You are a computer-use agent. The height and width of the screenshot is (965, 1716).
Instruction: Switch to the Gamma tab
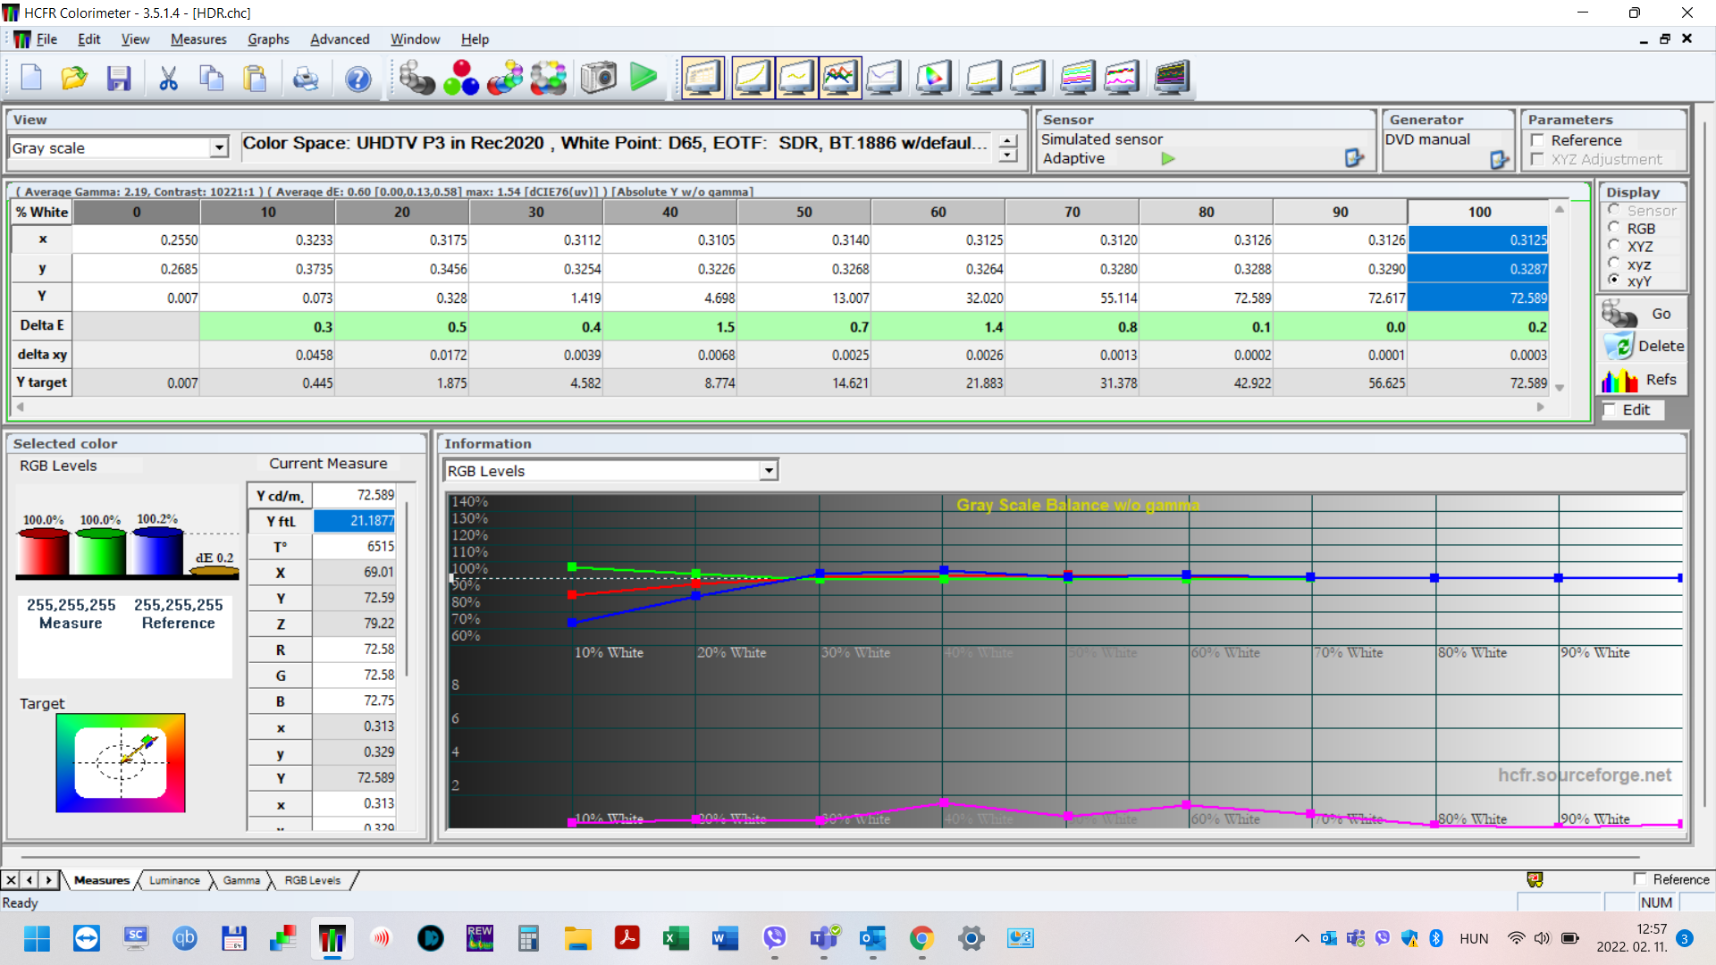(x=241, y=881)
